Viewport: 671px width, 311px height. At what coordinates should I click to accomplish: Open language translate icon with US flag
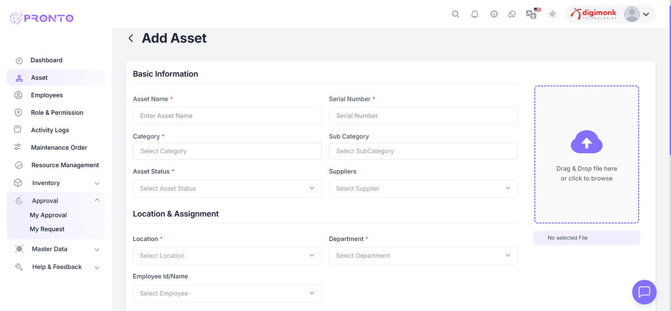(533, 13)
